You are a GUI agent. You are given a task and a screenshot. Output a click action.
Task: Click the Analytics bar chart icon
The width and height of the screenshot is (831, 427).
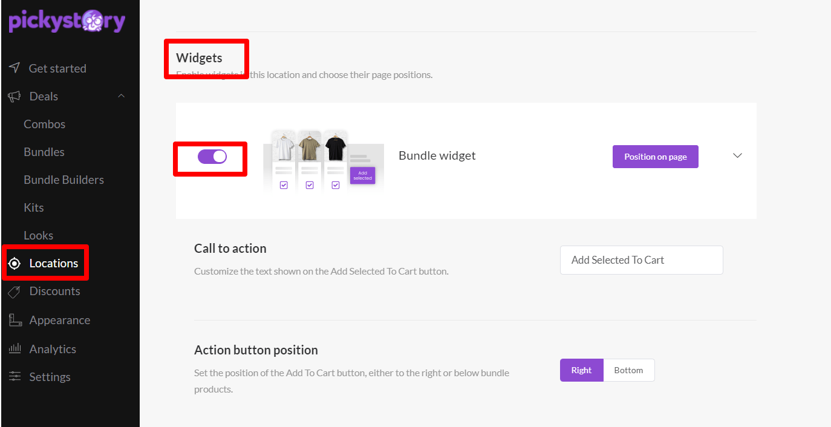(x=15, y=348)
